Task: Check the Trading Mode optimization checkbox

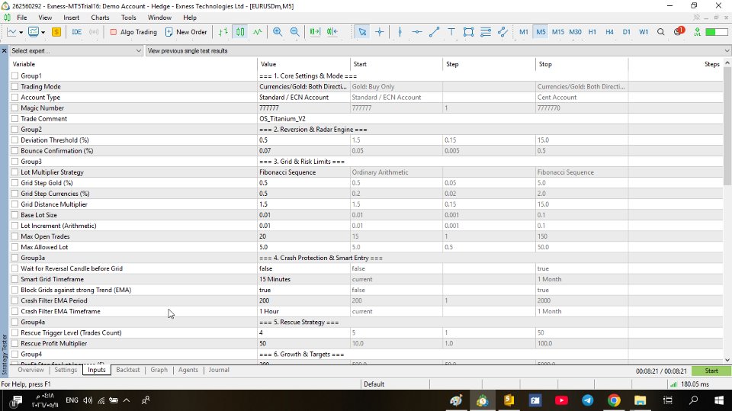Action: [x=15, y=86]
